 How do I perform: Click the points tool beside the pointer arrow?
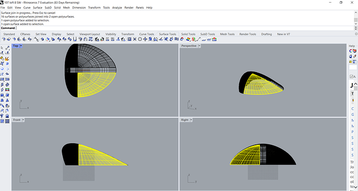click(7, 48)
